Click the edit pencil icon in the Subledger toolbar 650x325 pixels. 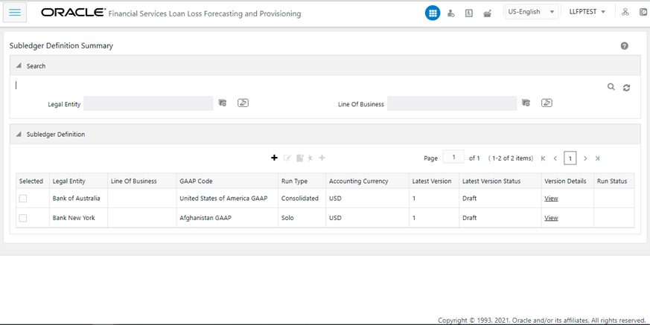click(287, 158)
